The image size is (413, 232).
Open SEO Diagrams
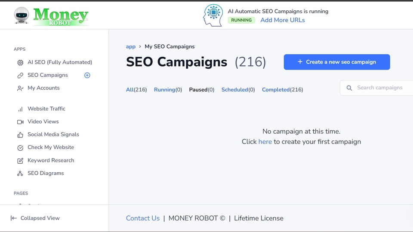coord(46,173)
